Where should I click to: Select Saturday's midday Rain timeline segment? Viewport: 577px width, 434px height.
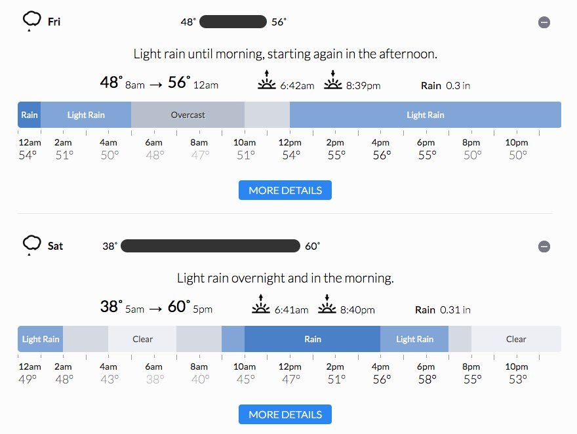tap(313, 339)
